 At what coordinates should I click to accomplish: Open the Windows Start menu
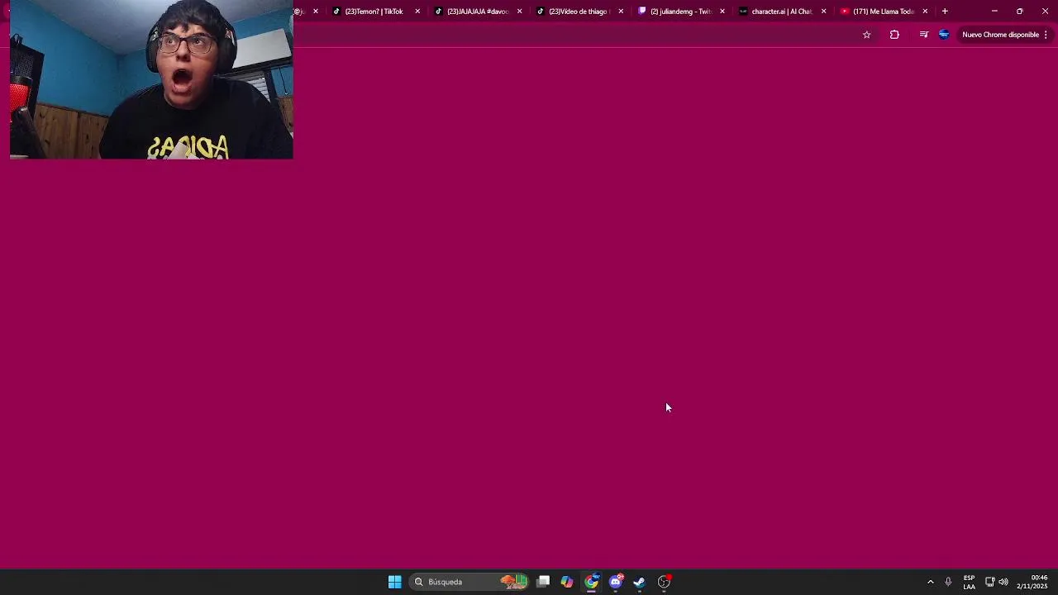[395, 582]
